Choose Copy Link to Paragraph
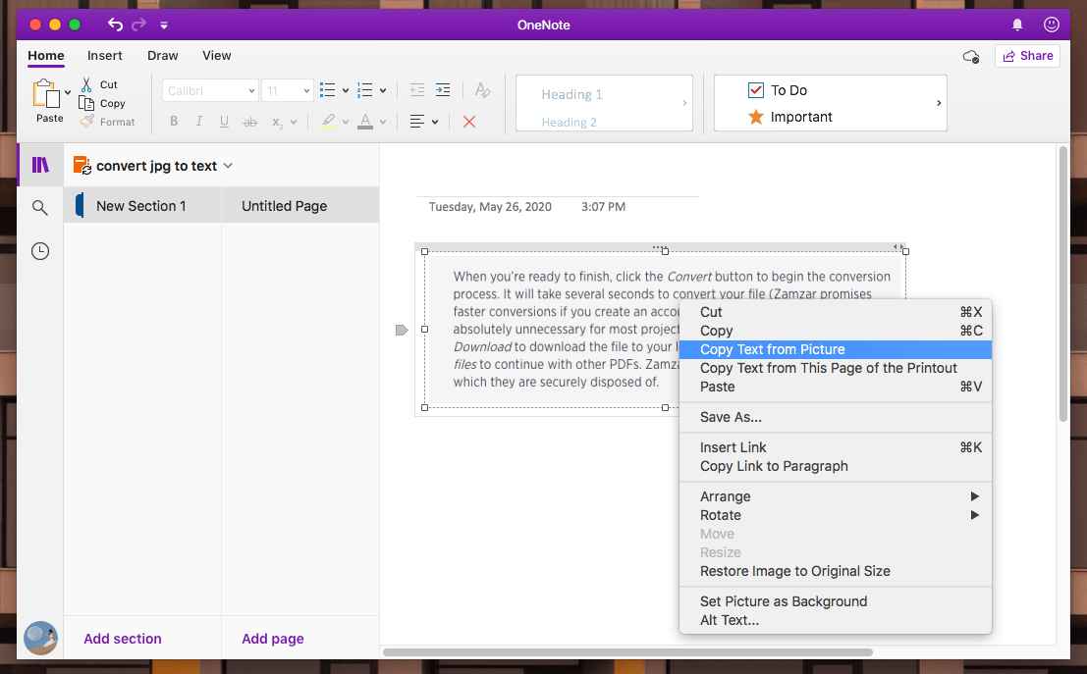Screen dimensions: 1087x674 tap(836, 466)
